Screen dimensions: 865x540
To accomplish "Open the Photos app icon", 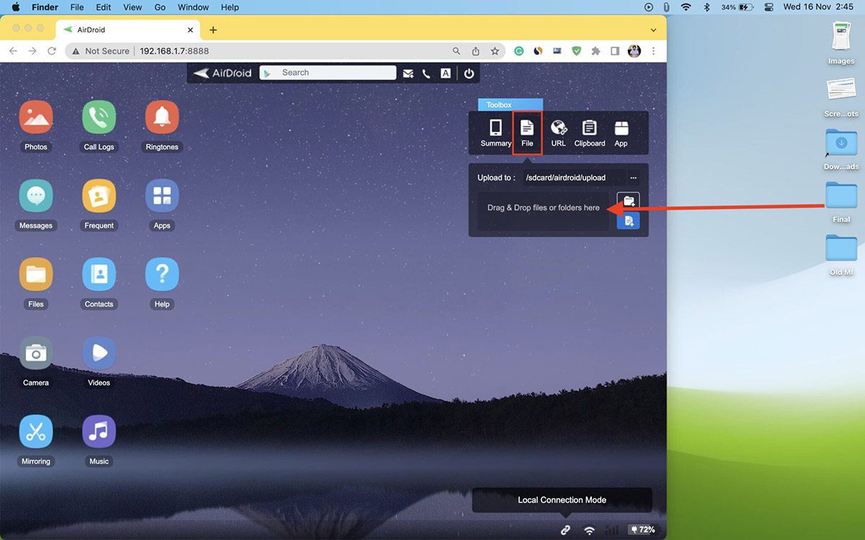I will click(x=36, y=118).
